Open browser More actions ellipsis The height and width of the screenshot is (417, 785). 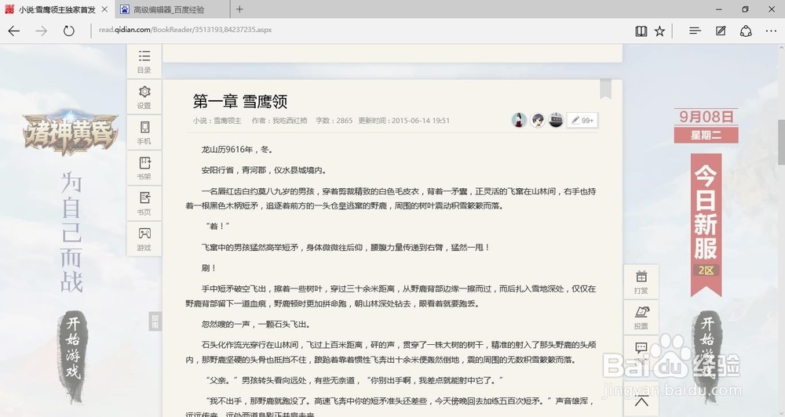click(771, 31)
